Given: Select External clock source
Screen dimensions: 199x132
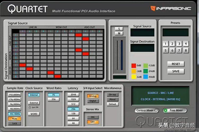Looking at the screenshot, I should (34, 103).
